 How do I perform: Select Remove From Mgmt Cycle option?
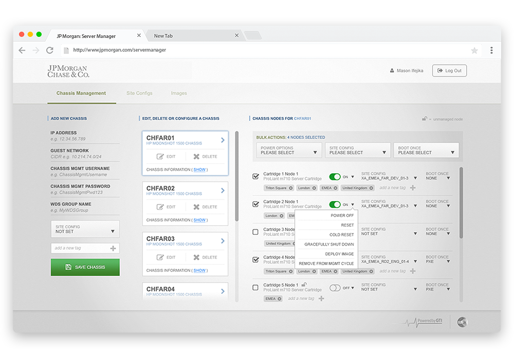(x=326, y=264)
